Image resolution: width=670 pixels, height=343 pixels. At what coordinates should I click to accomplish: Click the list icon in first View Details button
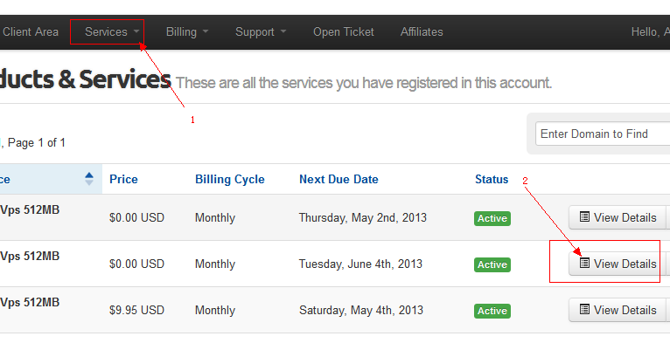coord(584,216)
